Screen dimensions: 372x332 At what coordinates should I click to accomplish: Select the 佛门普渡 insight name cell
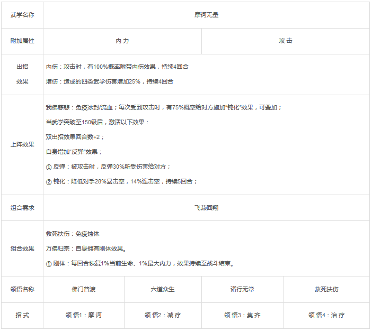point(84,289)
